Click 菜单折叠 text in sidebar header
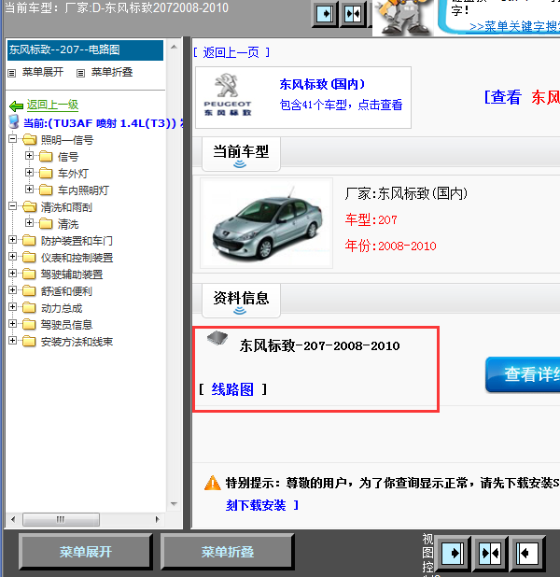The image size is (560, 577). pos(112,72)
